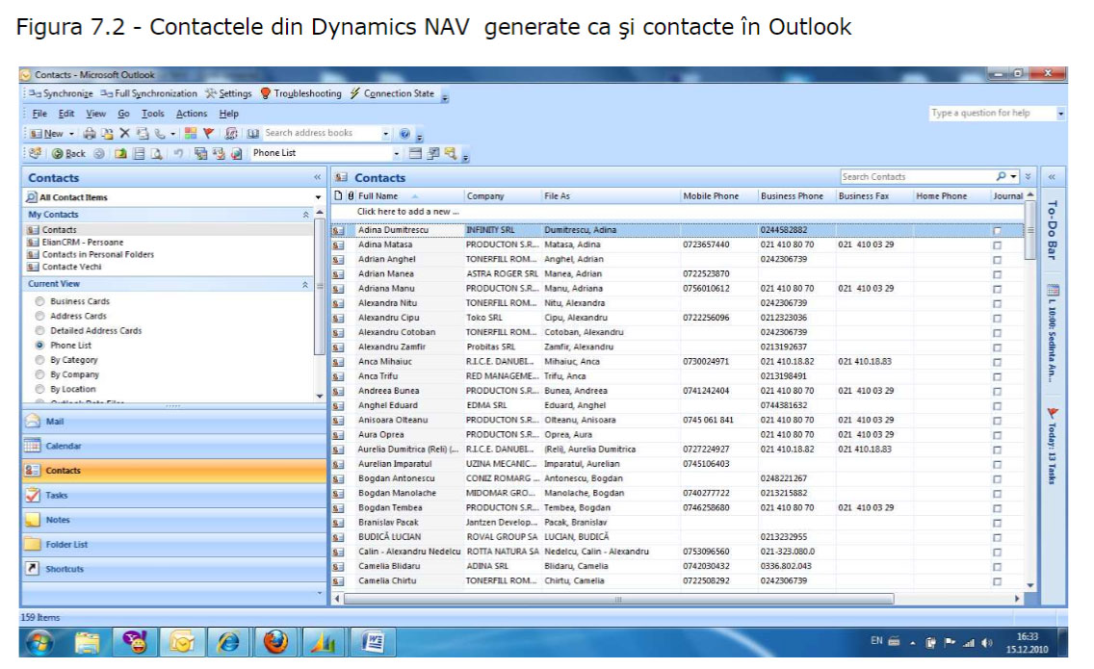Select the Business Cards view radio button
Viewport: 1094px width, 669px height.
(x=39, y=301)
